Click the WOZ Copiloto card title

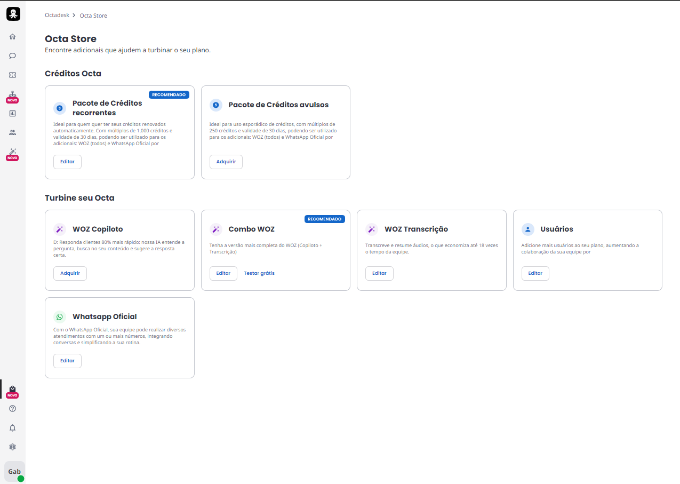[x=98, y=229]
